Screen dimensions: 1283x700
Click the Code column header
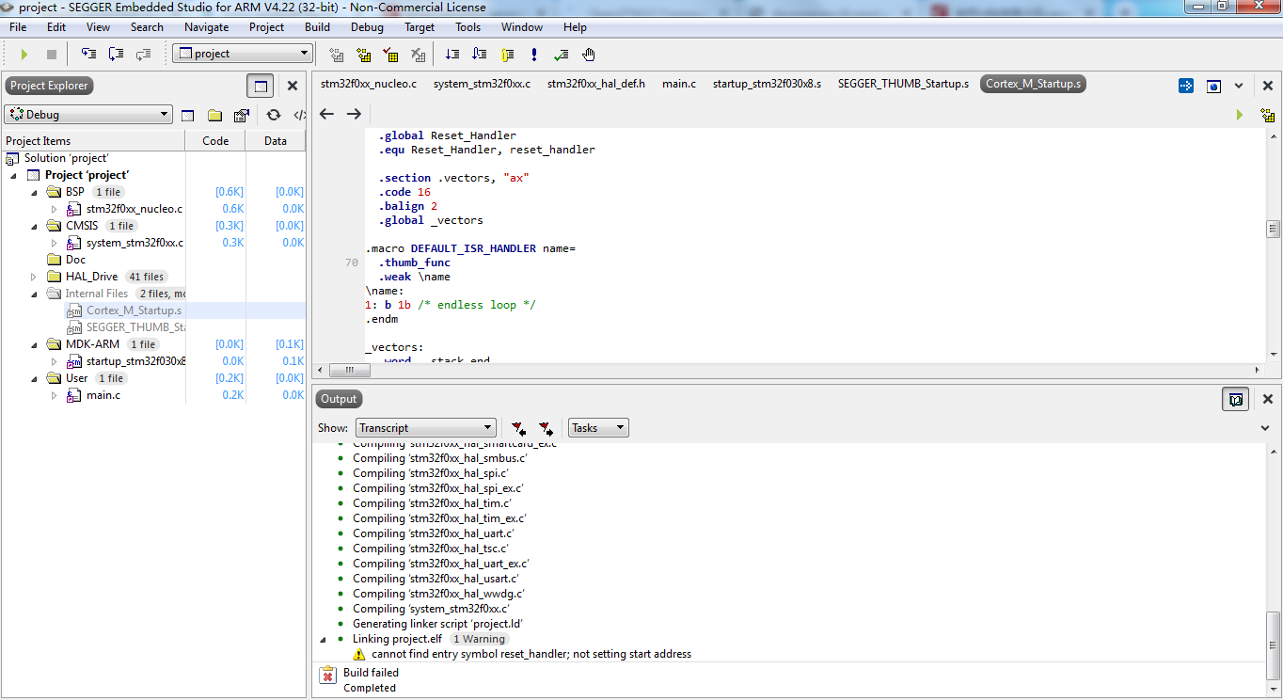click(x=215, y=140)
